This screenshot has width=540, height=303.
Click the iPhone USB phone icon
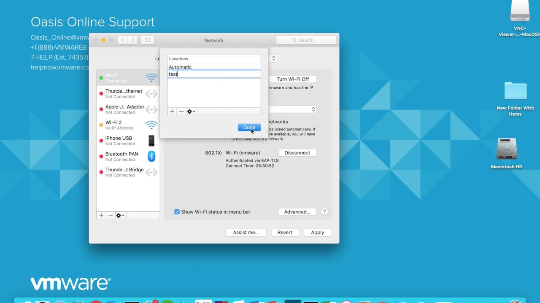pyautogui.click(x=151, y=141)
